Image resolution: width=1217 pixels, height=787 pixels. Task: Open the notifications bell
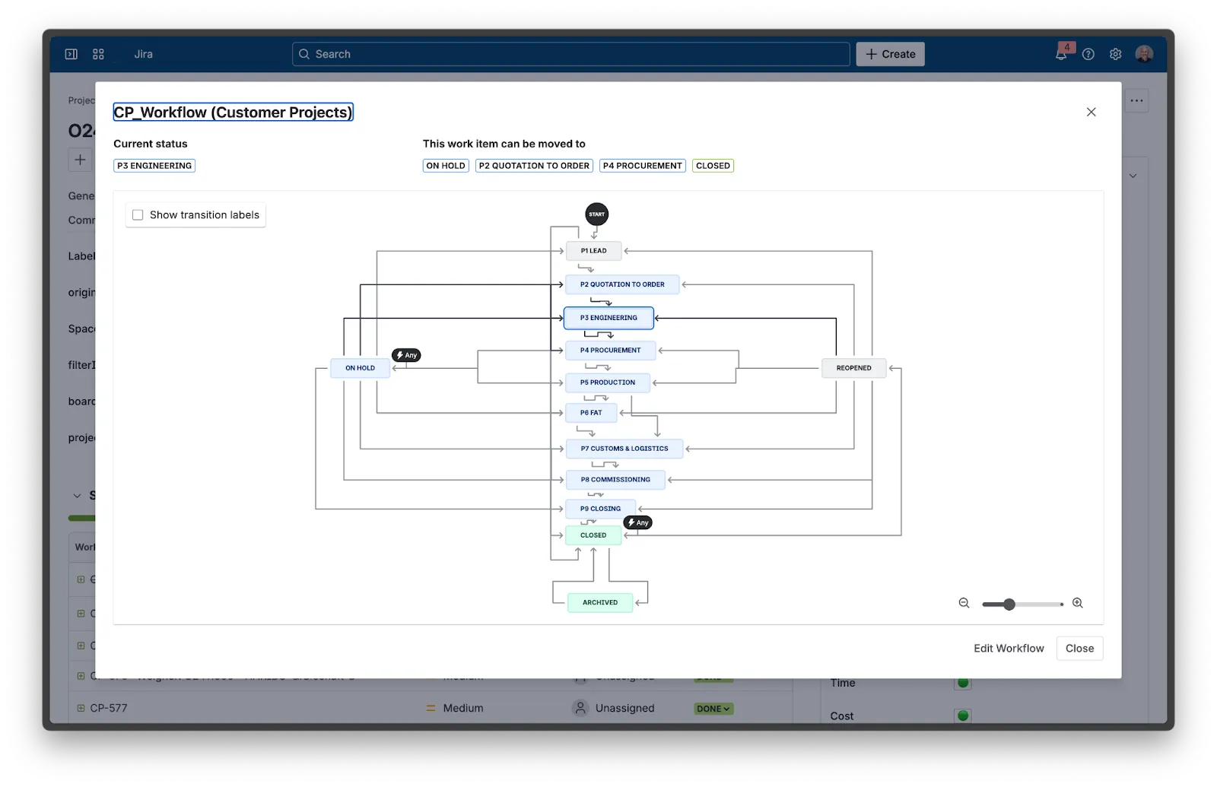[x=1060, y=54]
